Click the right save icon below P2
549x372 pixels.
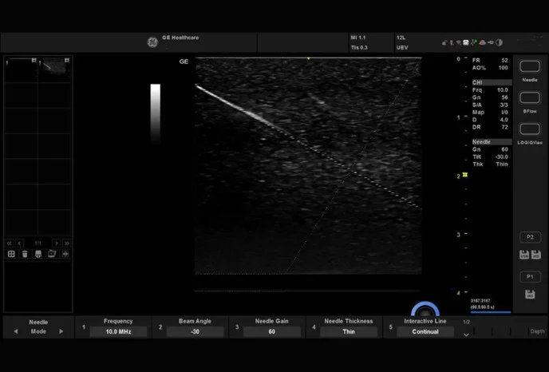[x=536, y=255]
